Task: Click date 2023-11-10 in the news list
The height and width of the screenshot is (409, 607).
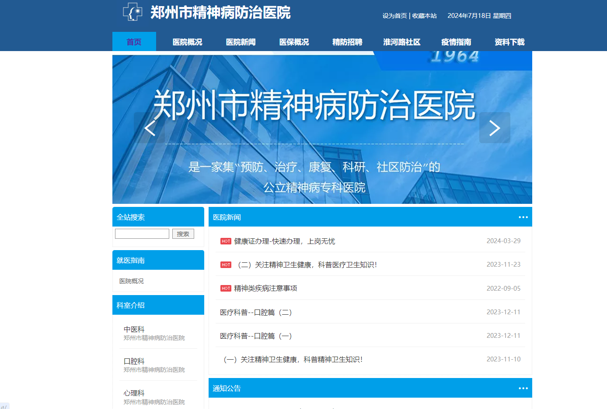Action: 503,359
